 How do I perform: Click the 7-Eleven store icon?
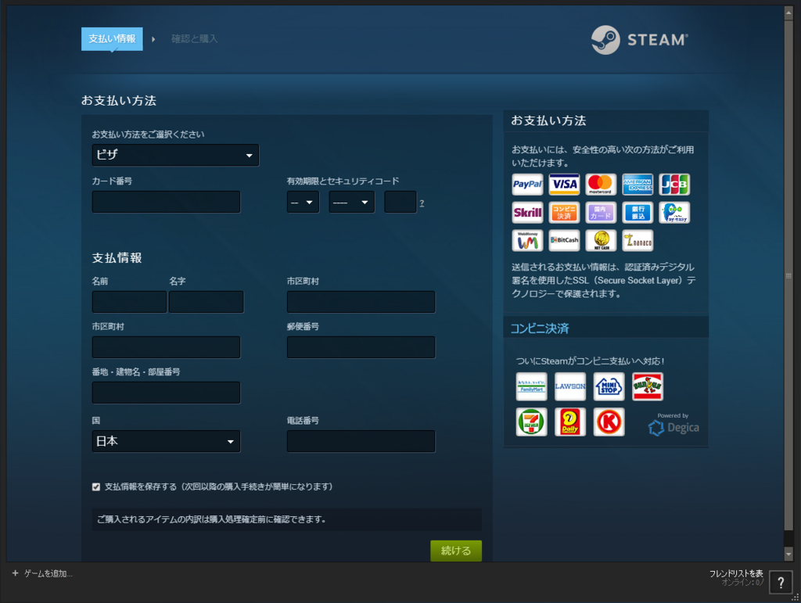(x=531, y=422)
